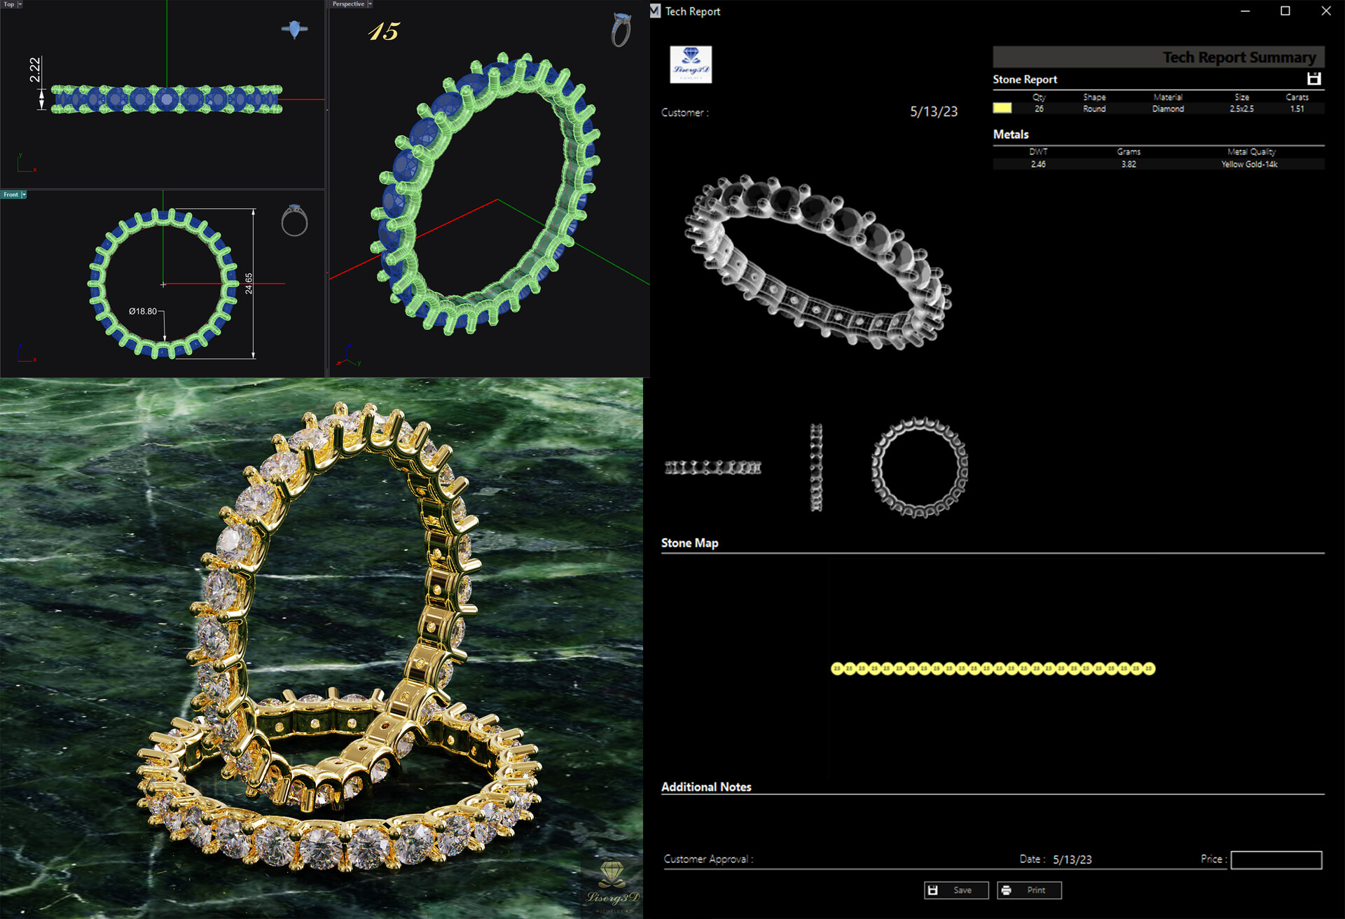This screenshot has height=919, width=1345.
Task: Click the Tech Report window title icon
Action: (x=655, y=11)
